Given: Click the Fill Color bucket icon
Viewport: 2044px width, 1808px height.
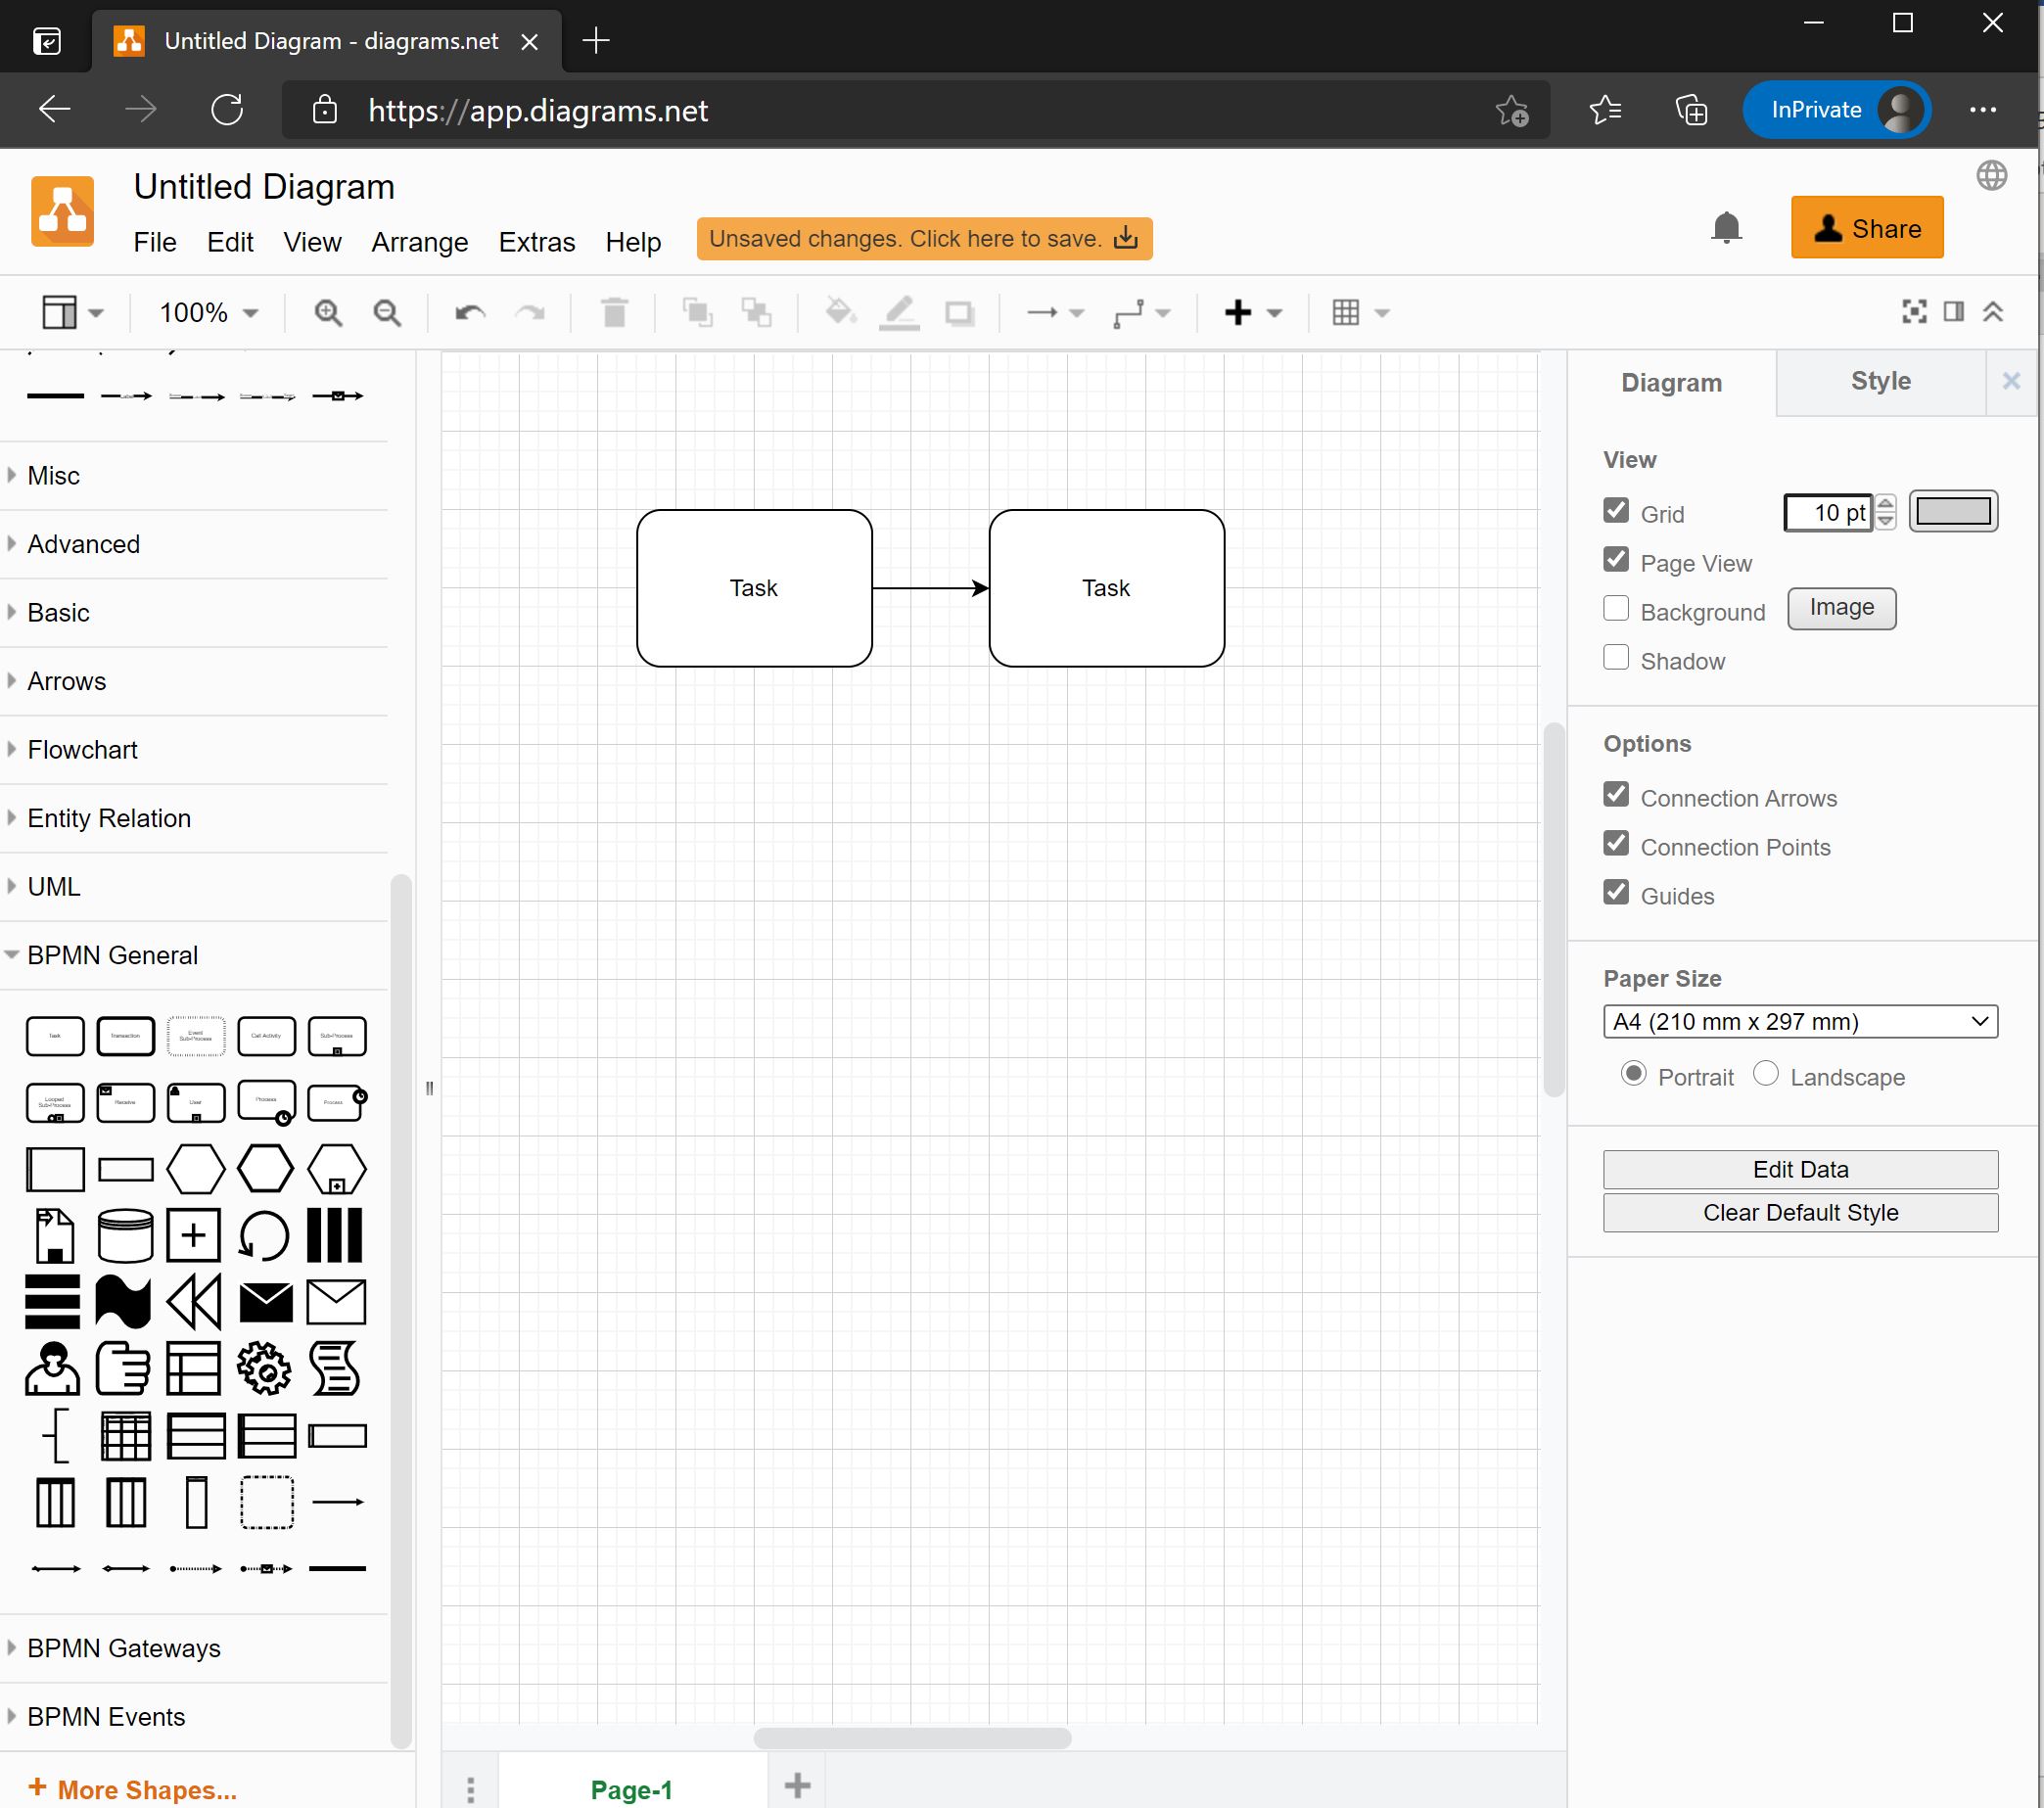Looking at the screenshot, I should pos(840,313).
